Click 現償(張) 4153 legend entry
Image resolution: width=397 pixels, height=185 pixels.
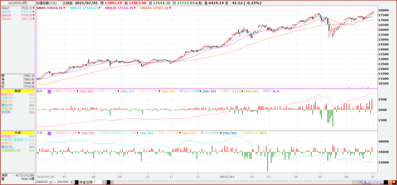239,91
